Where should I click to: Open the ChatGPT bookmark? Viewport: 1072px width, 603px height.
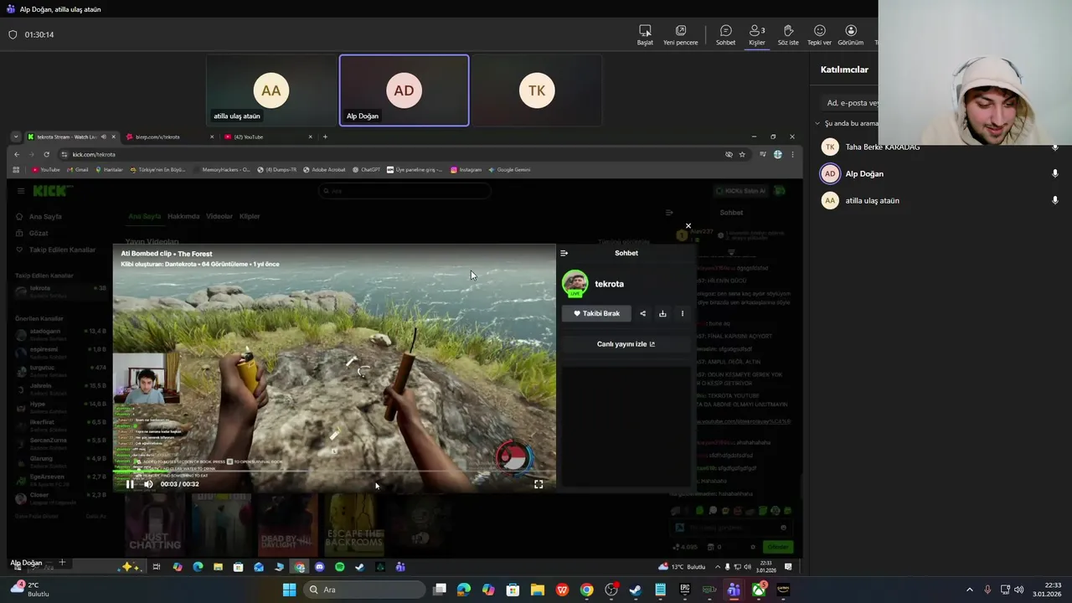click(x=366, y=169)
